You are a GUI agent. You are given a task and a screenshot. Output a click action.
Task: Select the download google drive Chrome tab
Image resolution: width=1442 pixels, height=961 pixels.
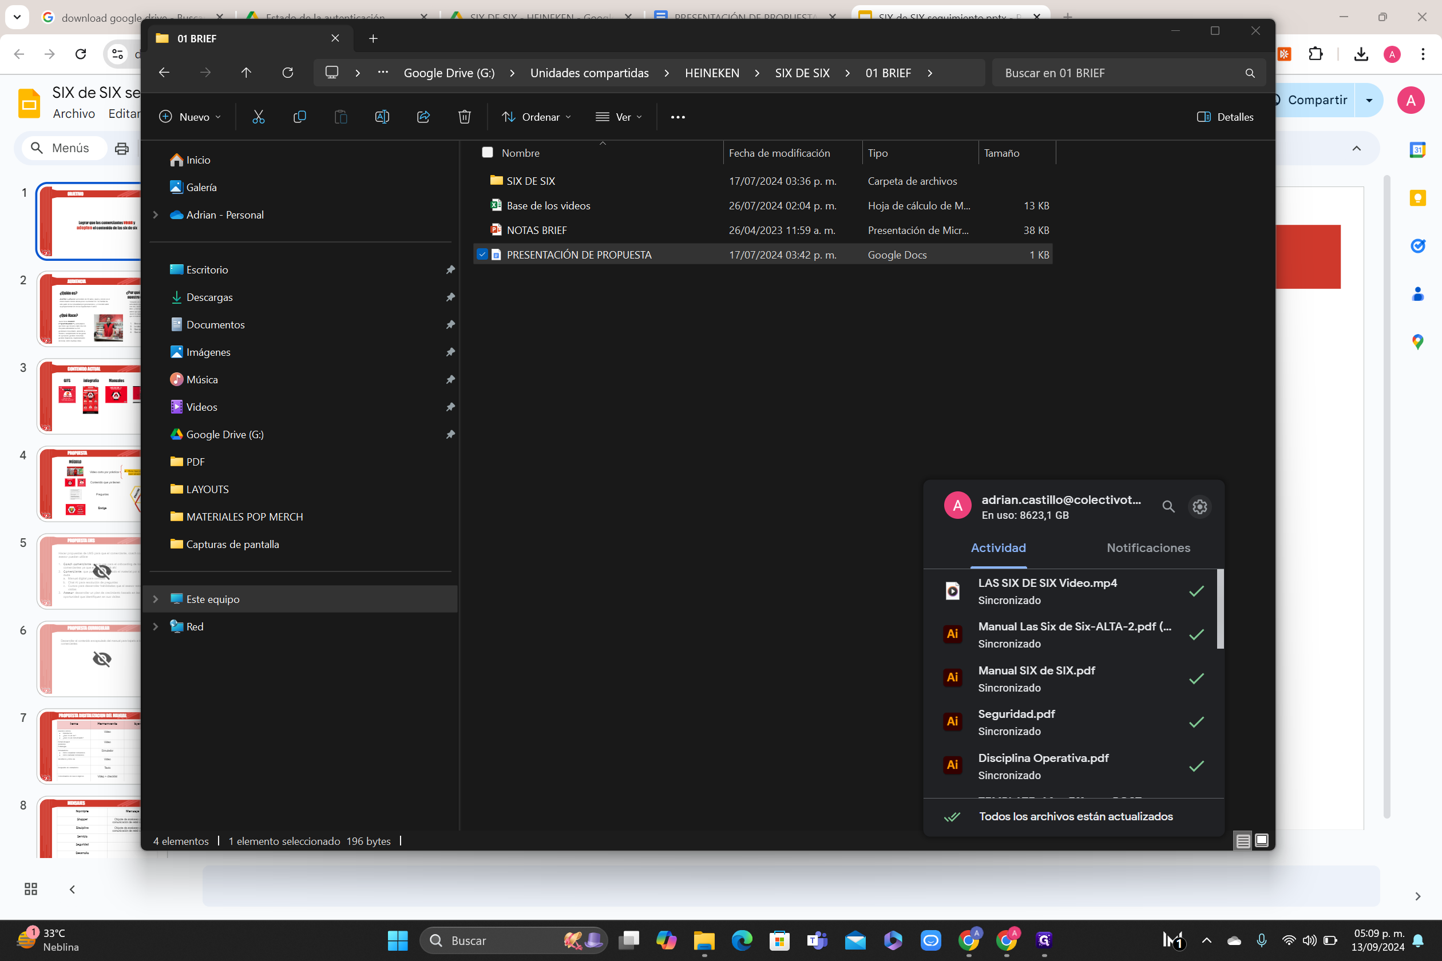(132, 17)
